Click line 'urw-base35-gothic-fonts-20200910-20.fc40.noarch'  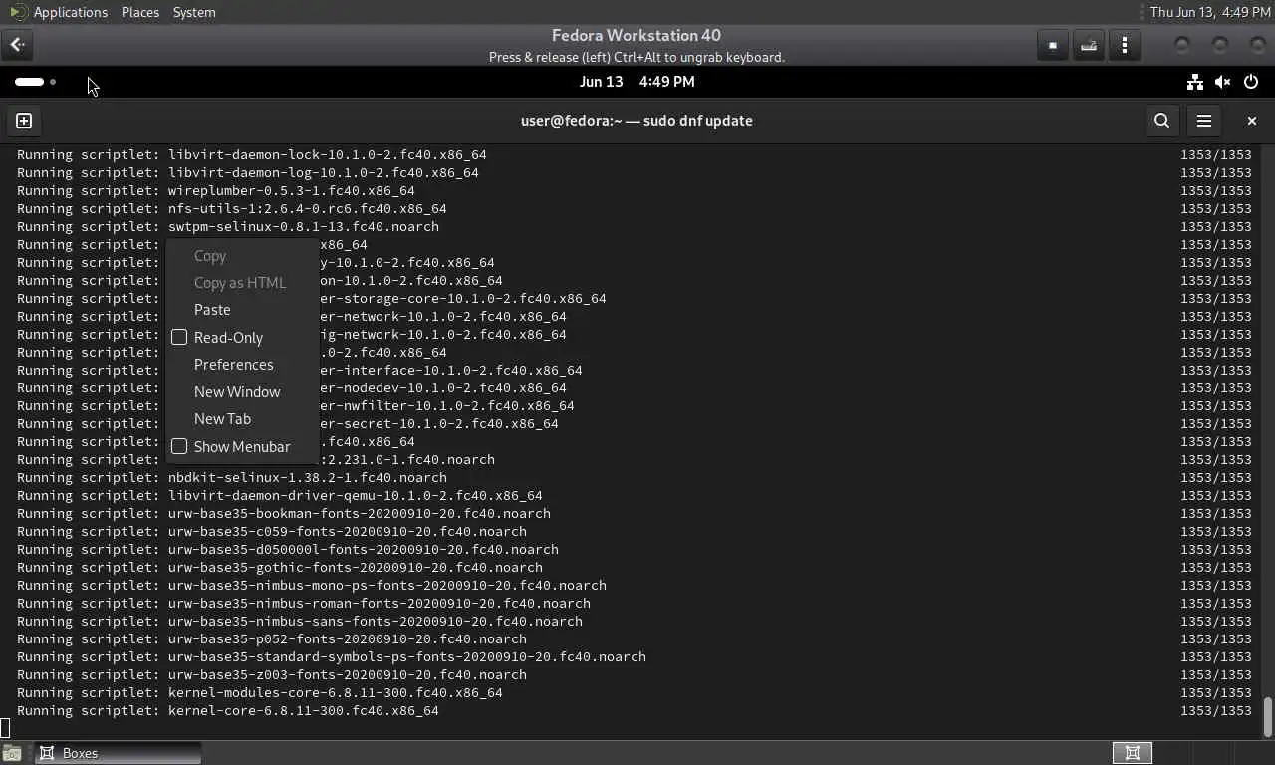tap(356, 568)
